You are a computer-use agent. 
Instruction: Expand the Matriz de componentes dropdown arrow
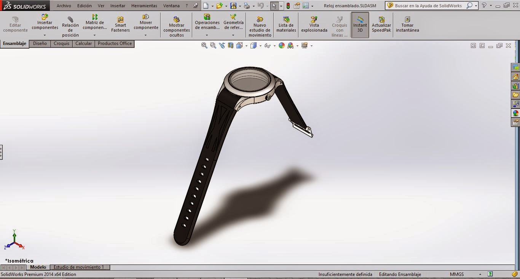pos(95,35)
